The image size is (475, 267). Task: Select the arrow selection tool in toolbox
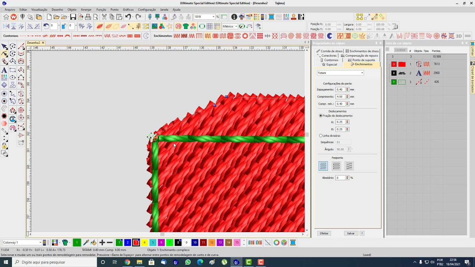coord(4,46)
